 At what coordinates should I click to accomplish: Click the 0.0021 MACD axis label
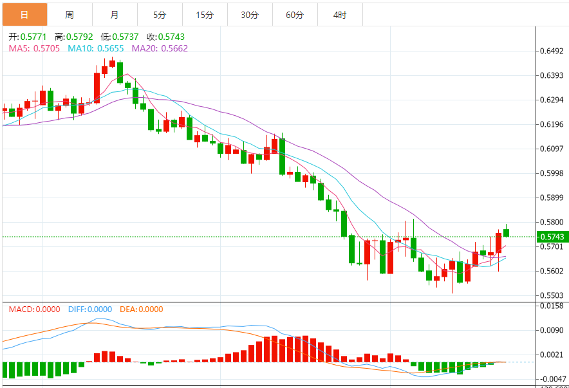[552, 355]
